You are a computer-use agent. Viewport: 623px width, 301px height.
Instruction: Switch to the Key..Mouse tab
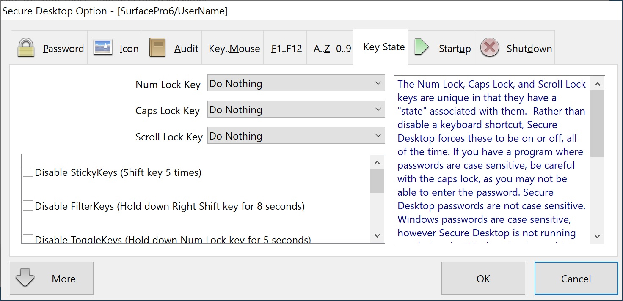tap(233, 48)
